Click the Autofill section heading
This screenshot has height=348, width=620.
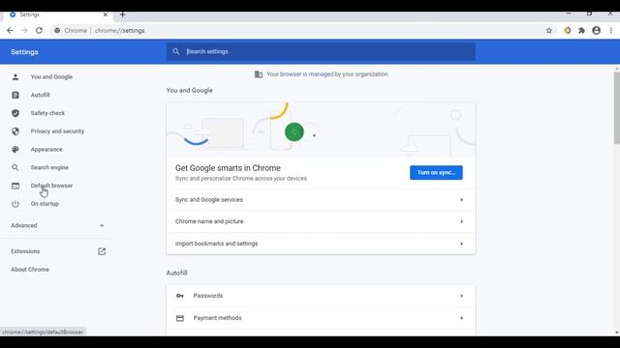tap(176, 273)
